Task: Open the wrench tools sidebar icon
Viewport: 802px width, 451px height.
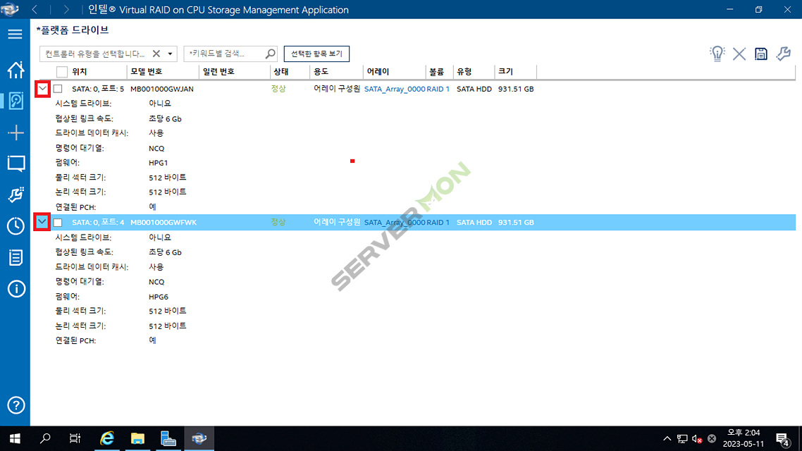Action: [16, 194]
